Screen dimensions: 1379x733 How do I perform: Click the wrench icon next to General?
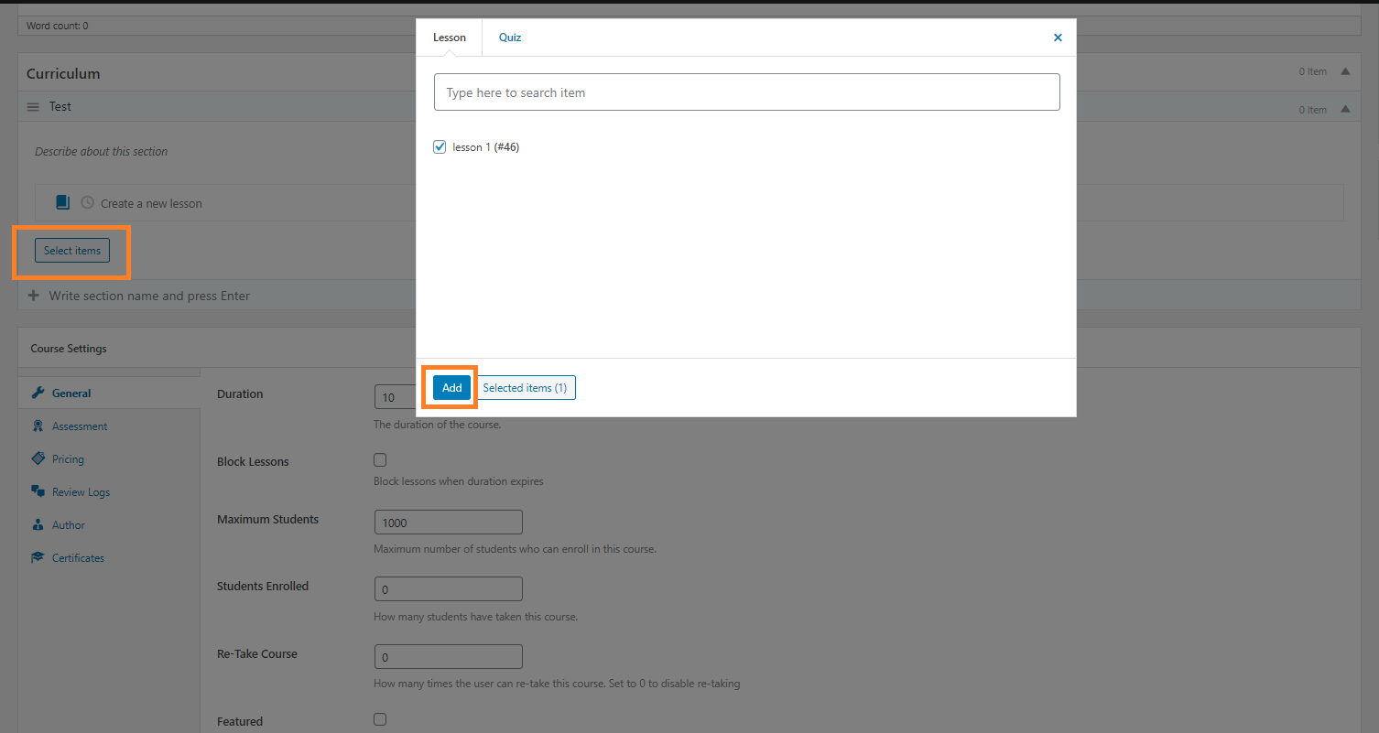click(x=38, y=393)
